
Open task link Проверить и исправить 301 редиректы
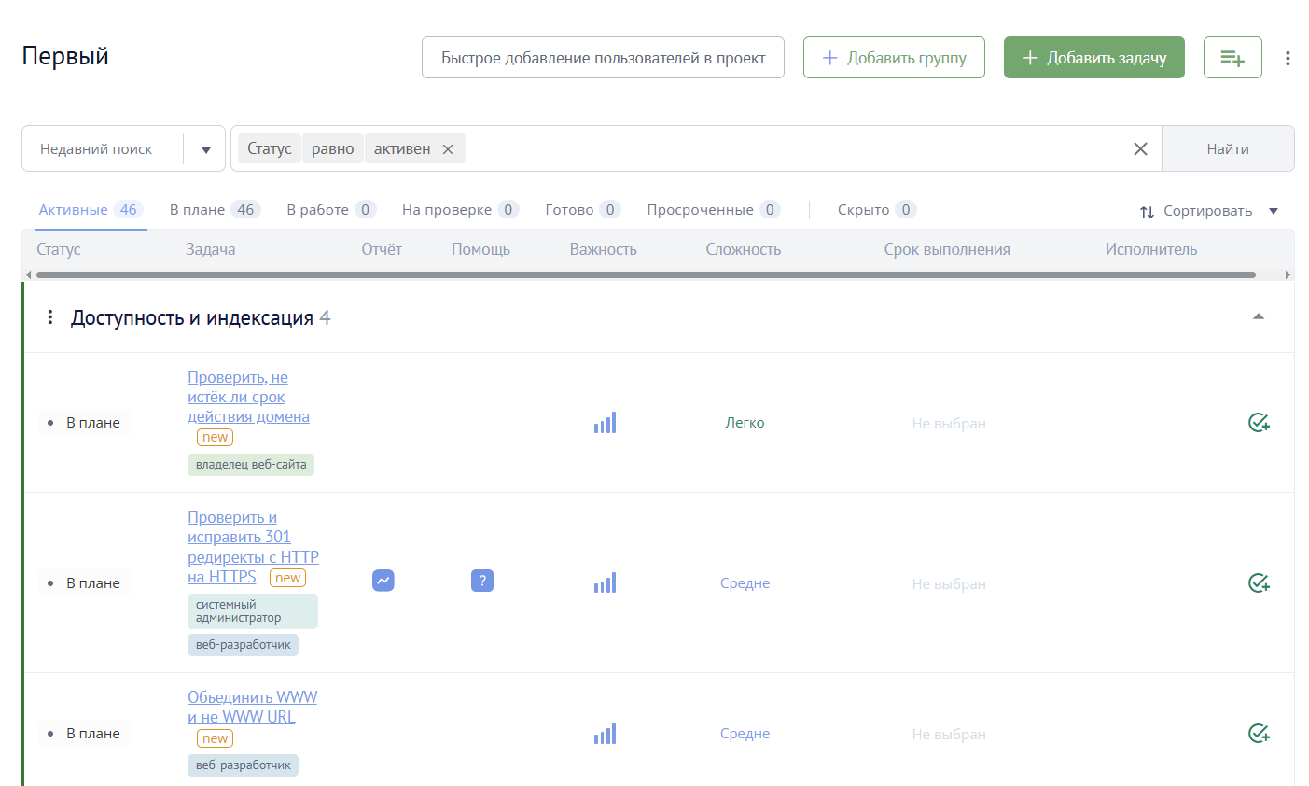[x=253, y=547]
